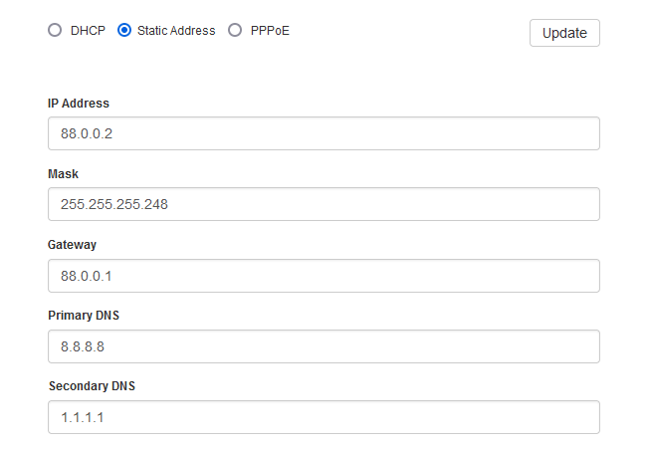Screen dimensions: 648x450
Task: Click into the IP Address input field
Action: [324, 133]
